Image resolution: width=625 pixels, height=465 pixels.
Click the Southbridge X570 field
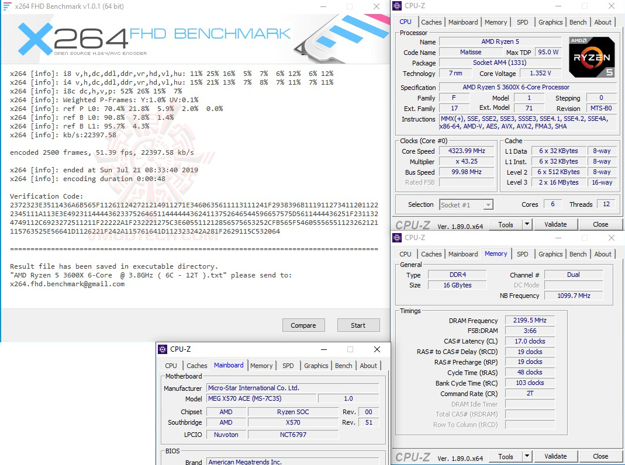[x=293, y=422]
